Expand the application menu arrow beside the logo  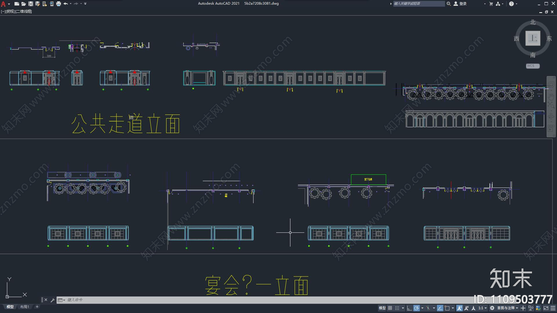pyautogui.click(x=9, y=4)
